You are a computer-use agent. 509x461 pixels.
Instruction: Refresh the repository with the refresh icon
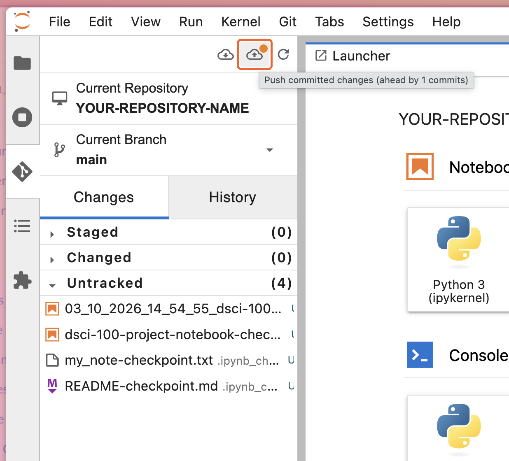tap(283, 54)
